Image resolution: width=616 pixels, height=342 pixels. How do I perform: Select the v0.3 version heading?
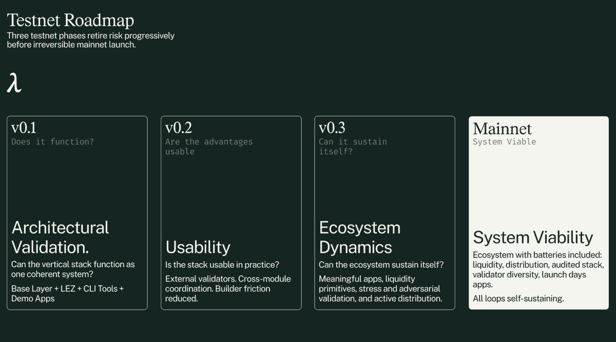(332, 128)
